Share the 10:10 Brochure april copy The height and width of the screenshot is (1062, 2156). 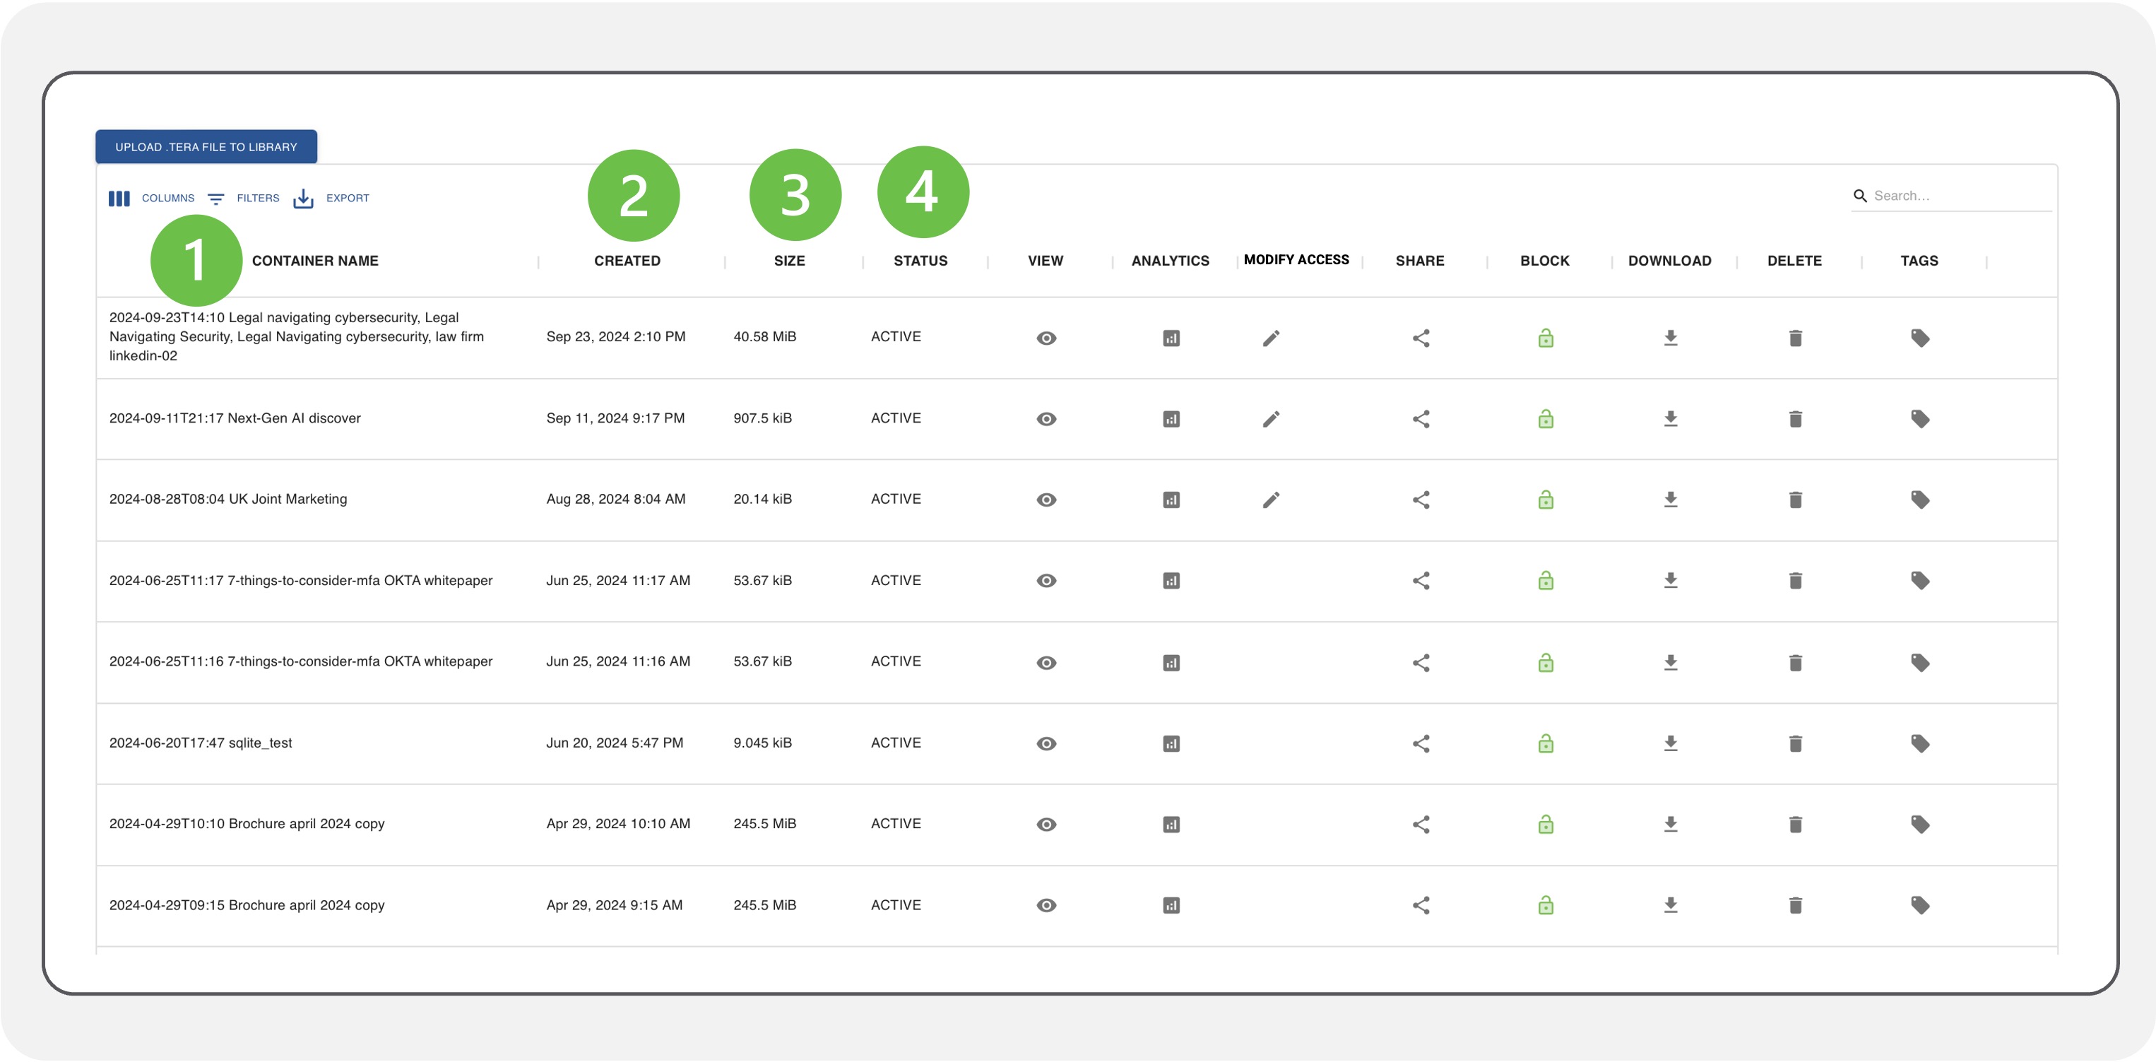(x=1421, y=825)
